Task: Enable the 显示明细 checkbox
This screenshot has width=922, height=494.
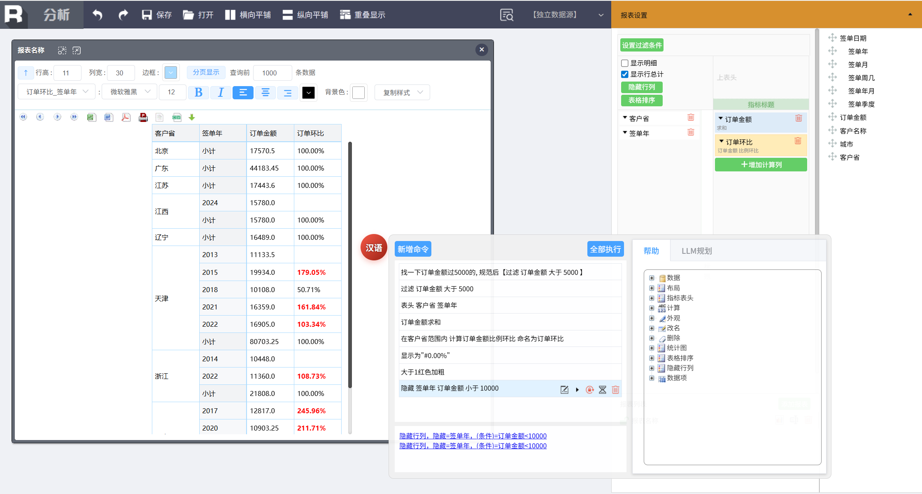Action: [625, 63]
